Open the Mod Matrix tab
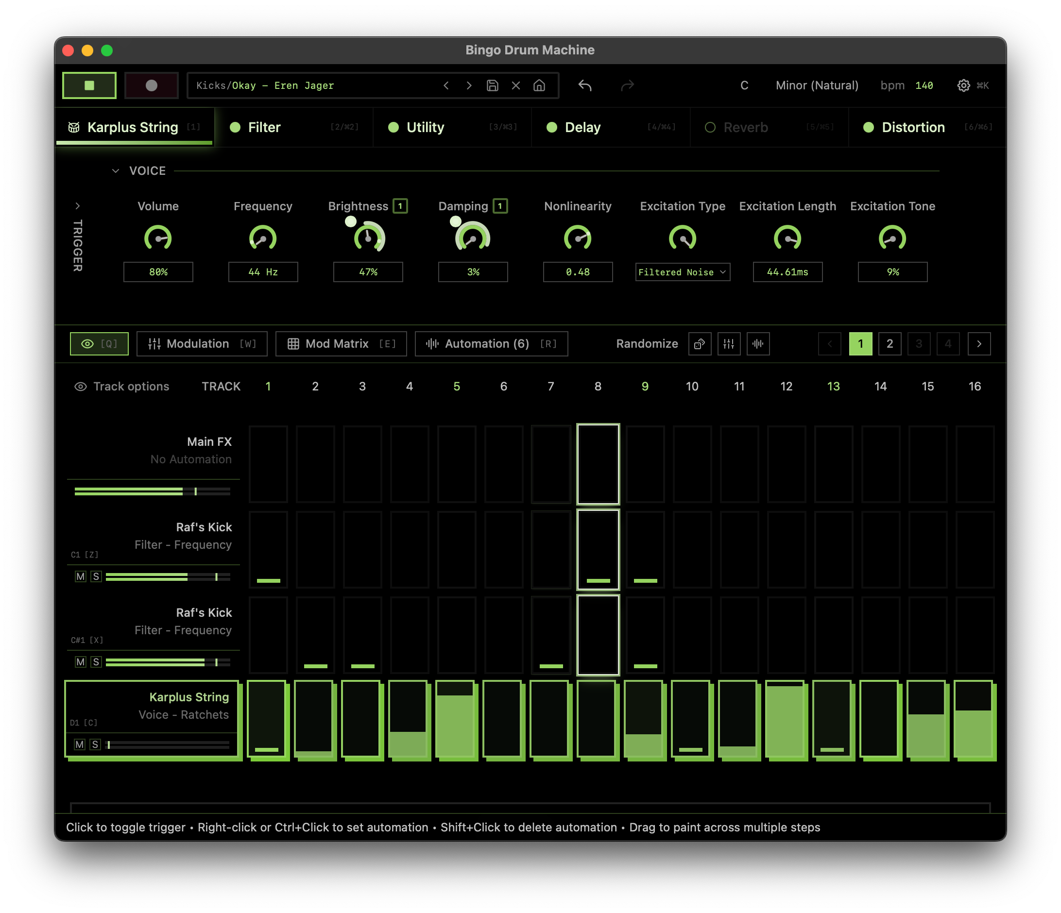 click(341, 344)
